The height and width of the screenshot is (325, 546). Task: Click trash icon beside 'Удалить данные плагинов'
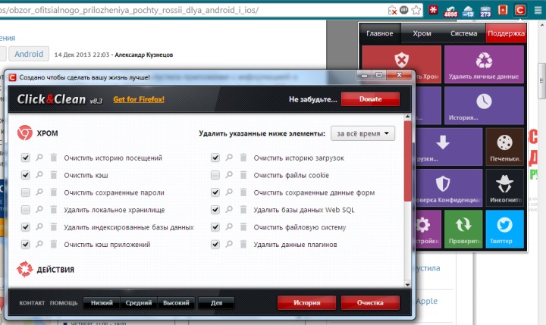(243, 244)
